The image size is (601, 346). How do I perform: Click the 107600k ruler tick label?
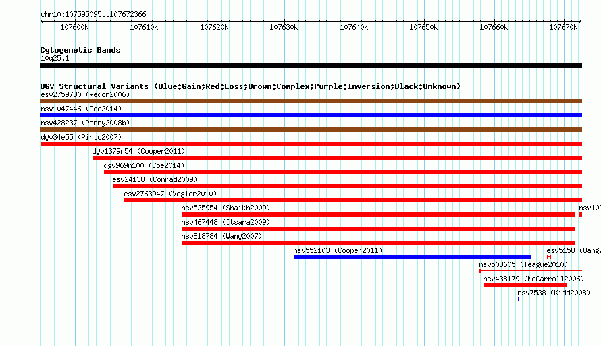point(74,27)
